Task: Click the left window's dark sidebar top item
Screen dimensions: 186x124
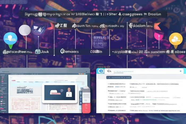Action: click(4, 75)
